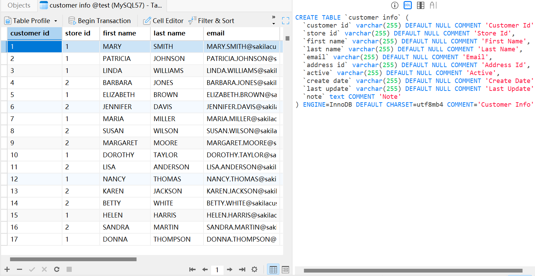Click the first name column header
This screenshot has height=276, width=535.
(x=125, y=33)
